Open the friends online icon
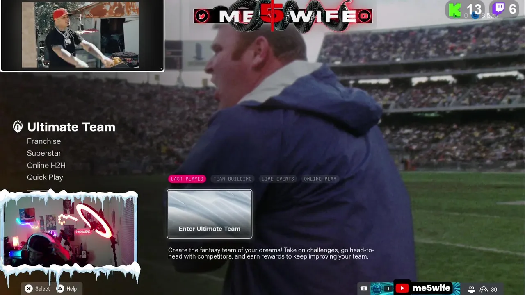The image size is (525, 295). tap(484, 289)
